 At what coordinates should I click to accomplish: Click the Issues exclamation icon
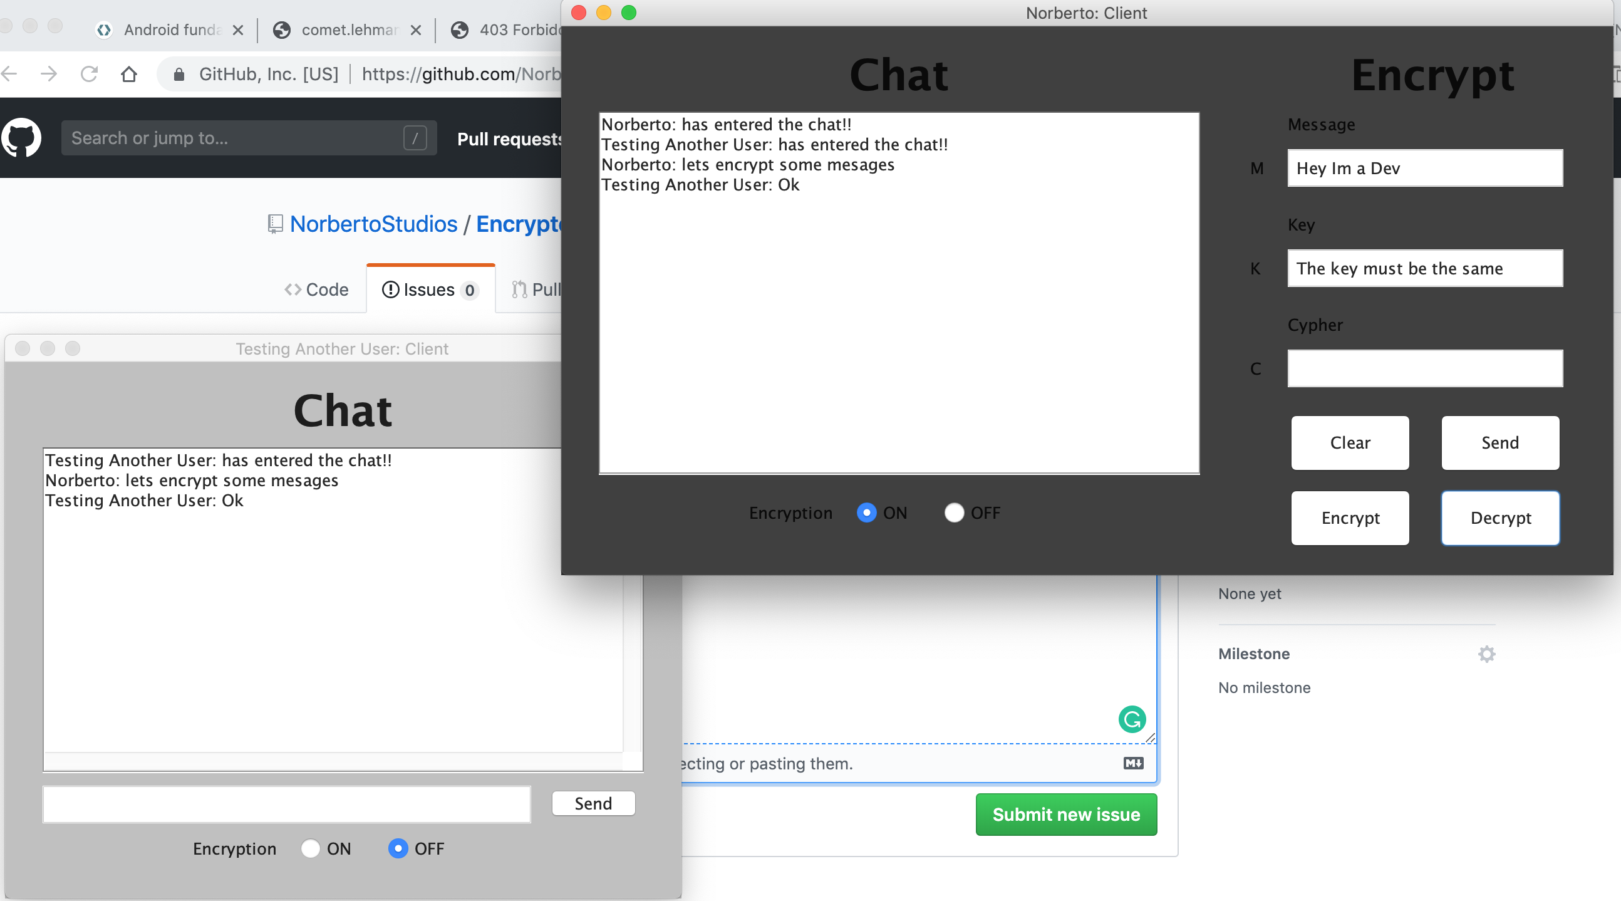click(390, 289)
